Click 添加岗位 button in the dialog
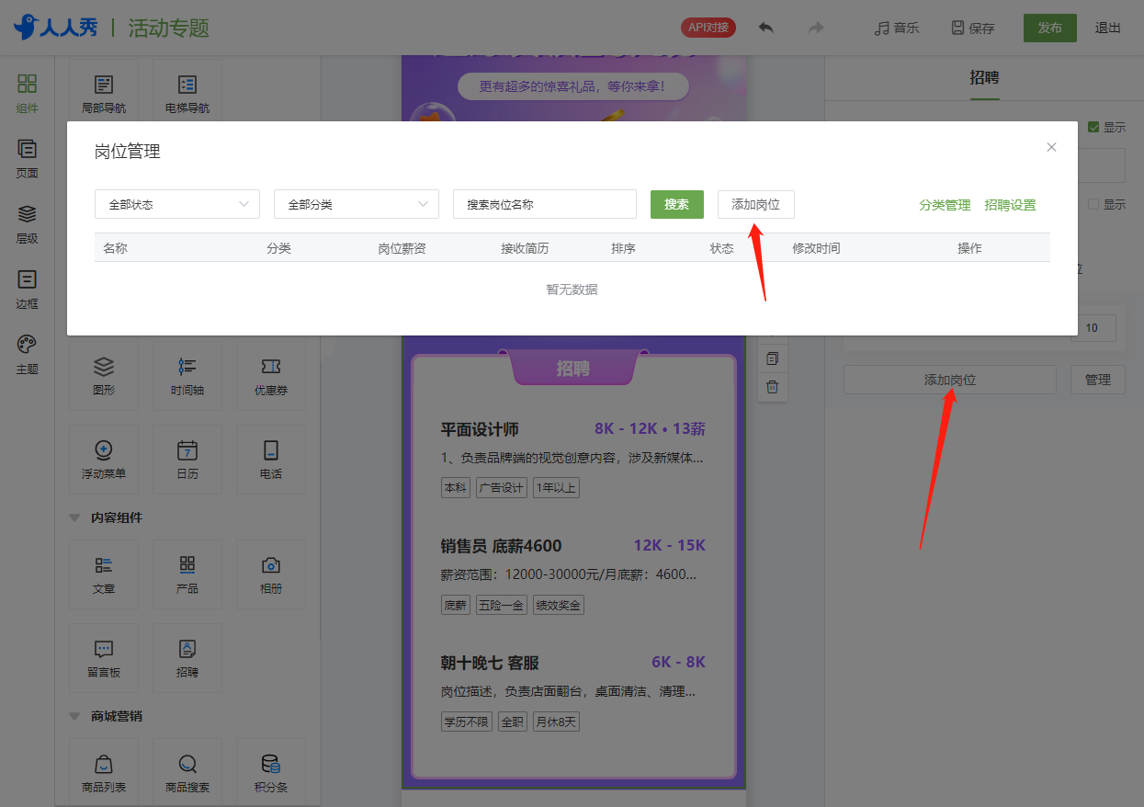This screenshot has height=807, width=1144. point(756,204)
